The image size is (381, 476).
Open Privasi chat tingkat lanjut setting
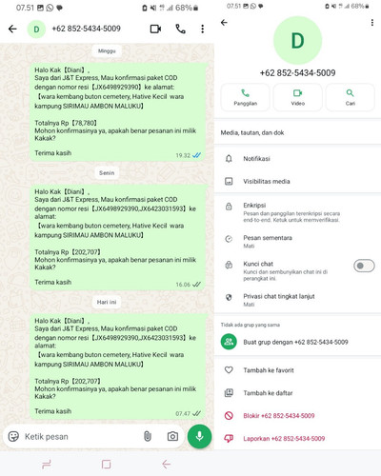point(297,300)
